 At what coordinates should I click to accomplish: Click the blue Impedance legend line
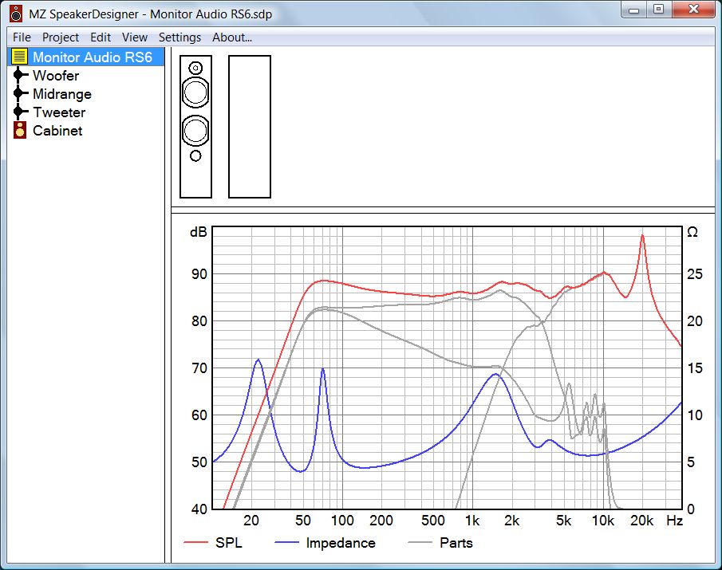[287, 543]
